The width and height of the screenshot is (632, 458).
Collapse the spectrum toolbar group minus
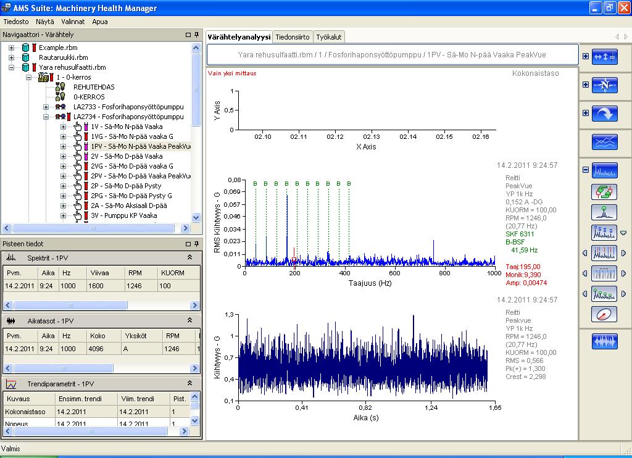click(586, 170)
